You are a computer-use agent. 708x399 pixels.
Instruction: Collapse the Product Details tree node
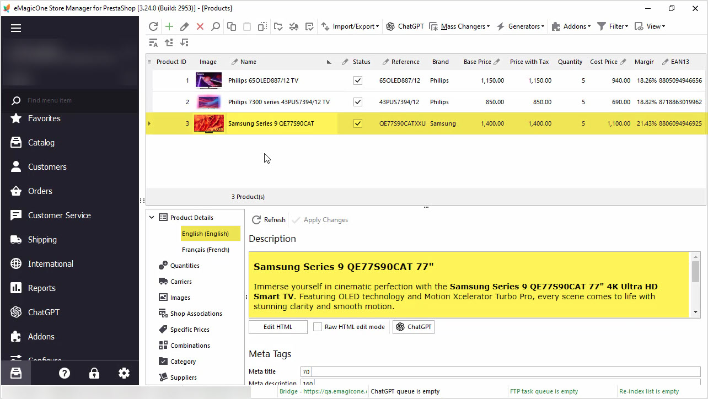[152, 218]
